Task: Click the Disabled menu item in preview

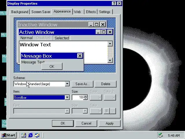Action: click(43, 38)
